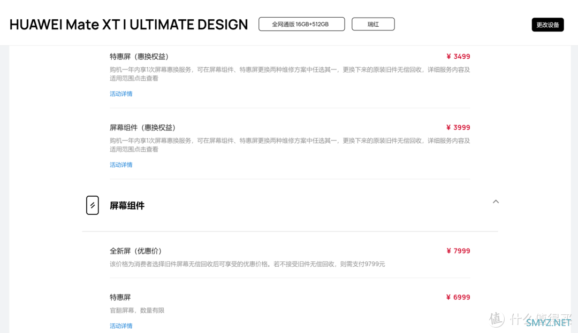Click the 屏幕组件(惠换权益) item title
Viewport: 578px width, 333px height.
(x=143, y=128)
